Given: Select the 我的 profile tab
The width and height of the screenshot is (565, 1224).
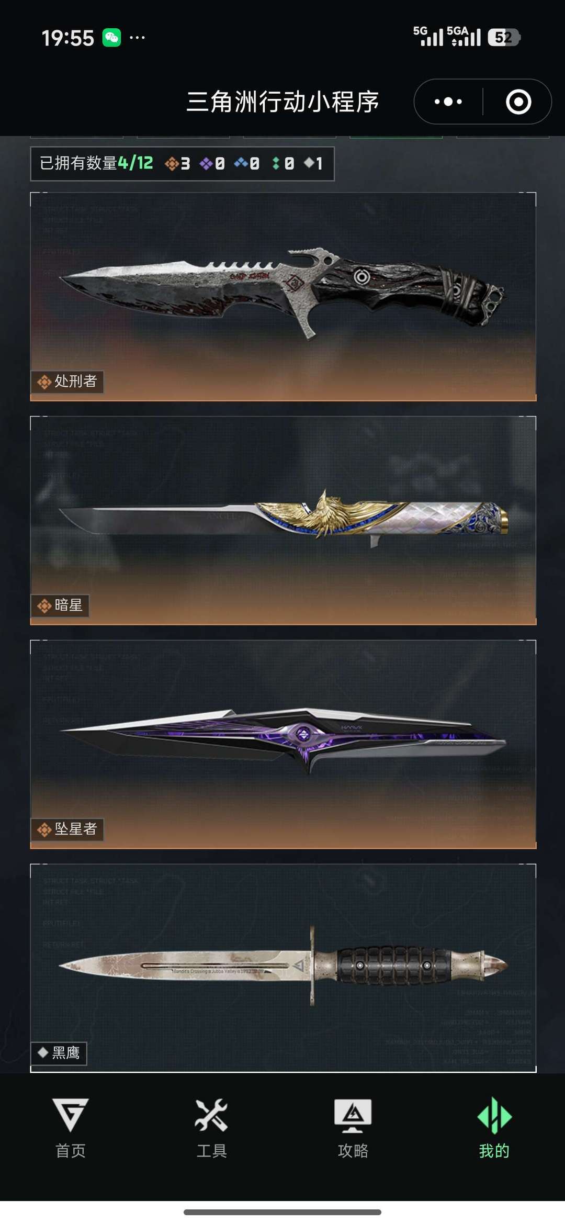Looking at the screenshot, I should 494,1128.
